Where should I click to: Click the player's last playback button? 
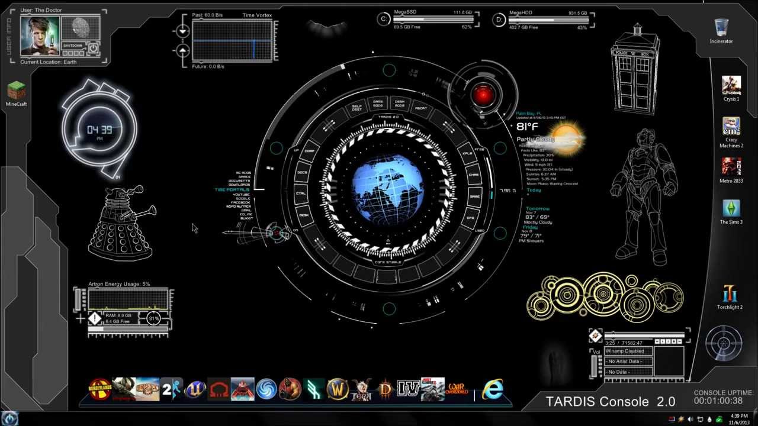pos(680,342)
